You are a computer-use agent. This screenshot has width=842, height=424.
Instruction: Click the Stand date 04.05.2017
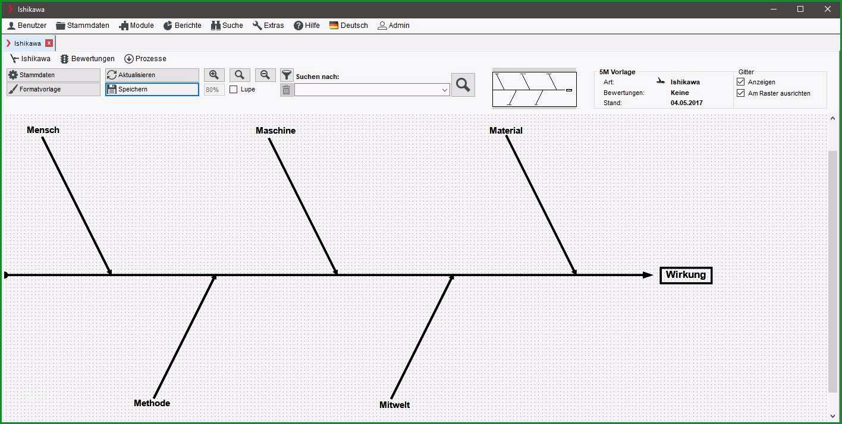coord(686,103)
